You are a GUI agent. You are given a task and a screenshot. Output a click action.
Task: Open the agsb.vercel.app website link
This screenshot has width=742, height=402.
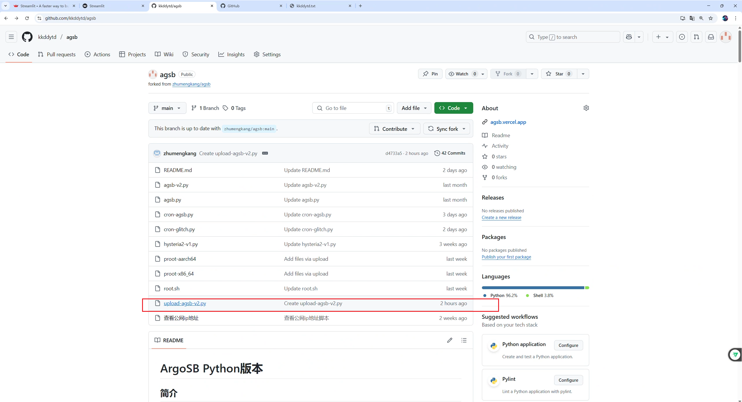click(x=508, y=122)
